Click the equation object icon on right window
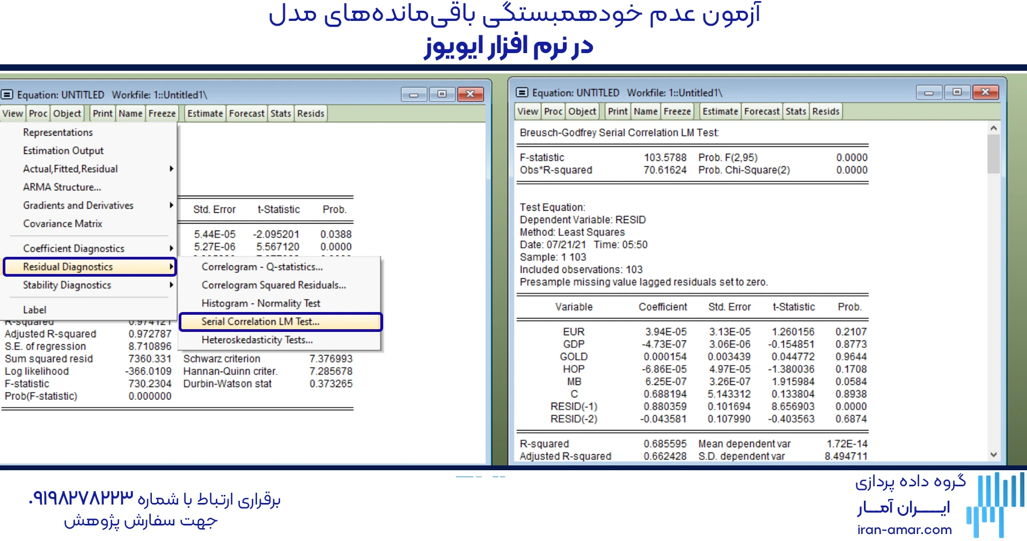 coord(521,92)
